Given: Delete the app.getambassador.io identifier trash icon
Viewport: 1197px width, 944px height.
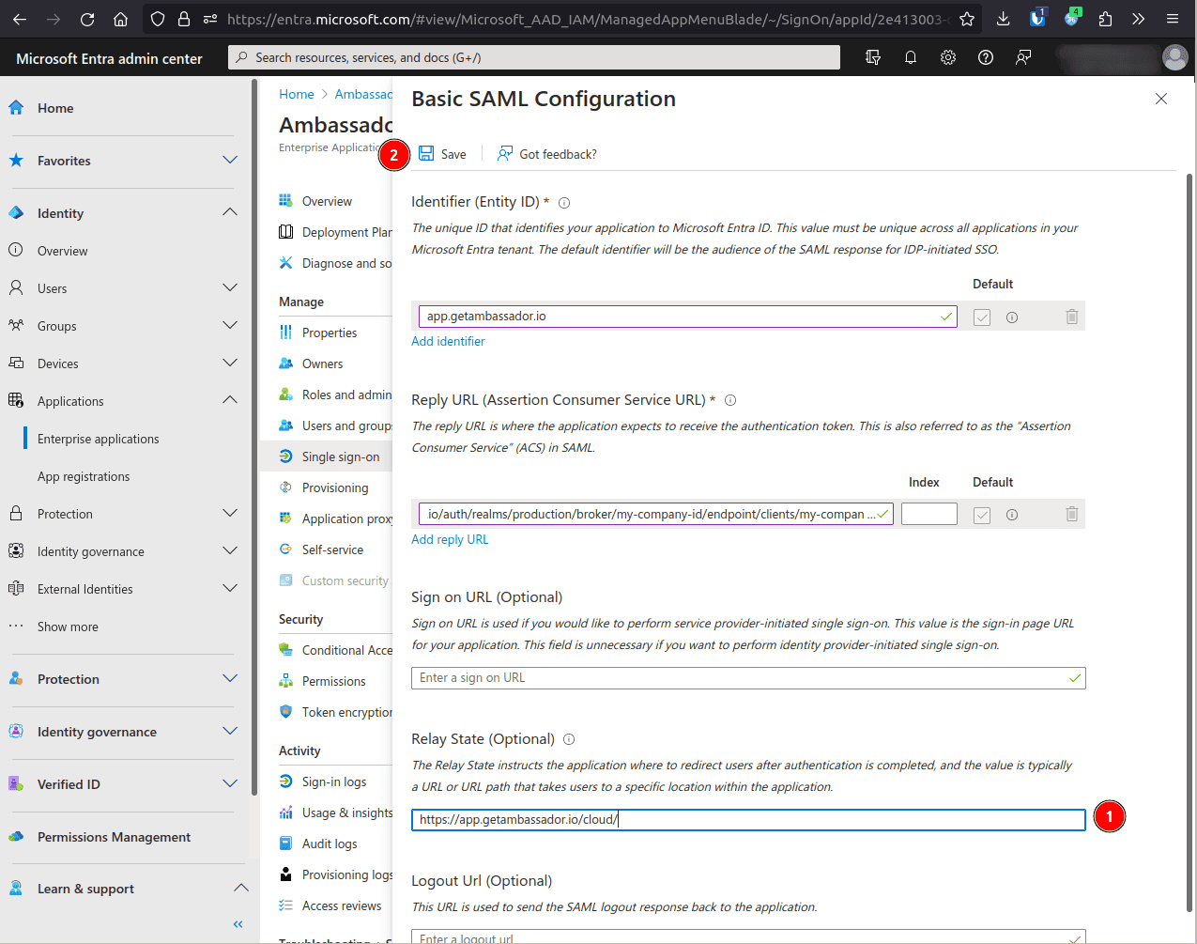Looking at the screenshot, I should 1072,317.
